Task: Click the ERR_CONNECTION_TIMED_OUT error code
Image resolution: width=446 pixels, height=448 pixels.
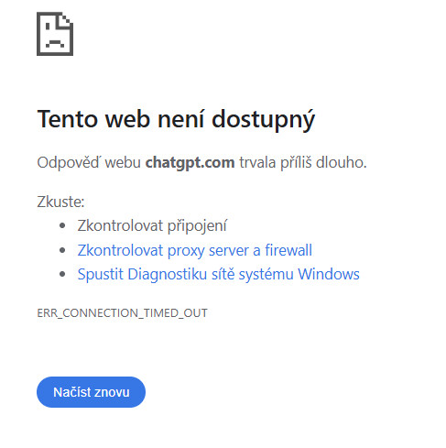Action: [122, 313]
